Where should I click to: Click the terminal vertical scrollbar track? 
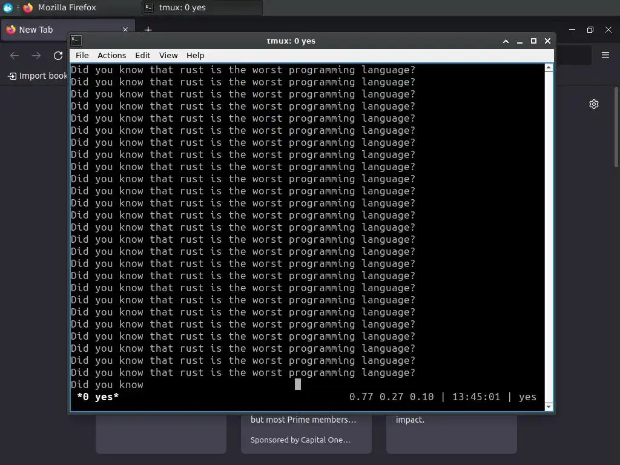[x=549, y=237]
